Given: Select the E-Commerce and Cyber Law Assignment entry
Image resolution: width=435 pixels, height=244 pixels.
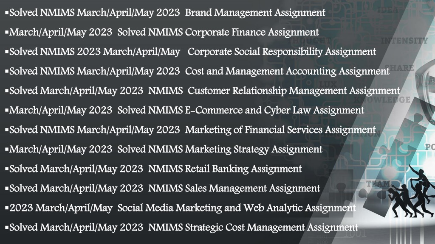Looking at the screenshot, I should click(x=184, y=111).
